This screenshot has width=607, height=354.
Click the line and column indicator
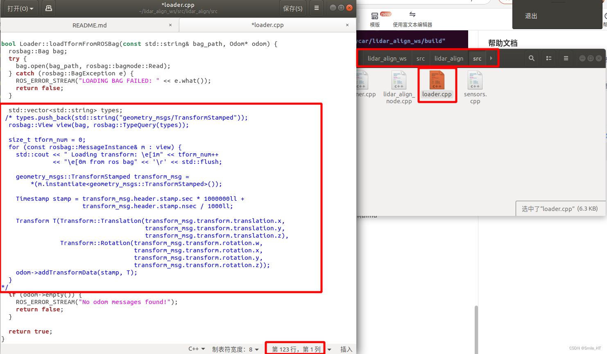(x=296, y=349)
